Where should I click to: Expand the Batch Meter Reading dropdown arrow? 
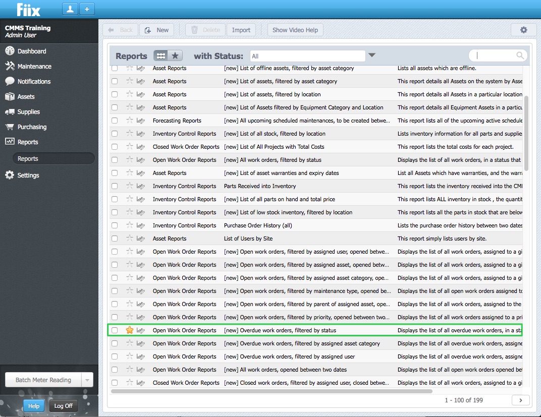[87, 380]
